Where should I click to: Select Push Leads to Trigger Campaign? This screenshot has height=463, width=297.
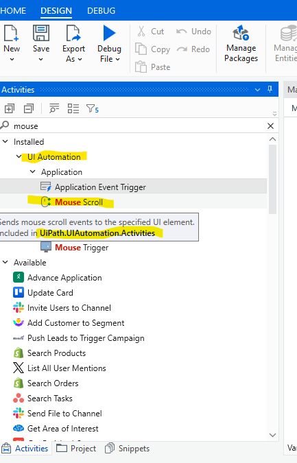tap(86, 337)
